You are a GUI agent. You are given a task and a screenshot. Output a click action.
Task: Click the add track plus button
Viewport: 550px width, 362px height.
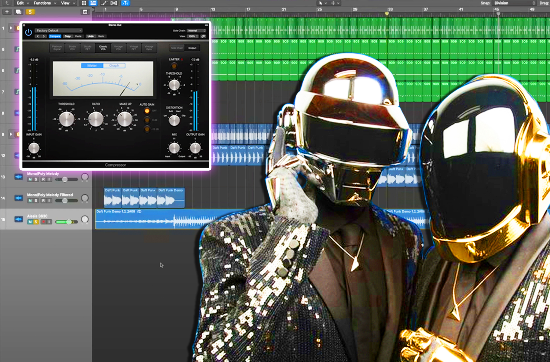point(7,12)
